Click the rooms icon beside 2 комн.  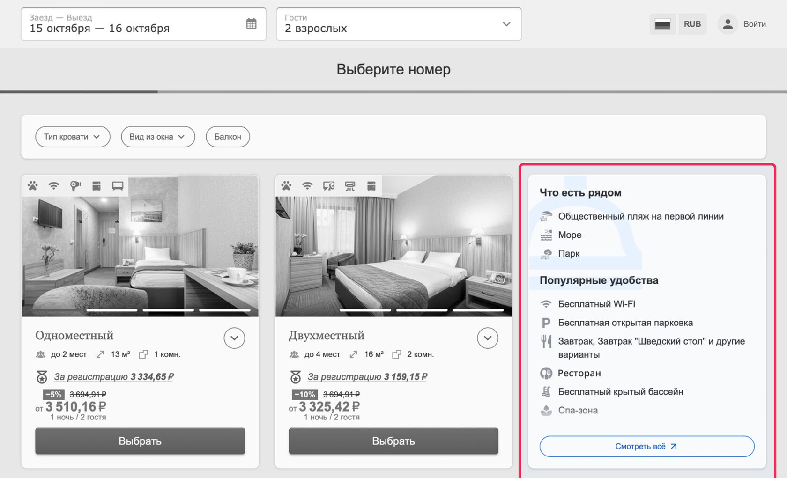point(397,354)
